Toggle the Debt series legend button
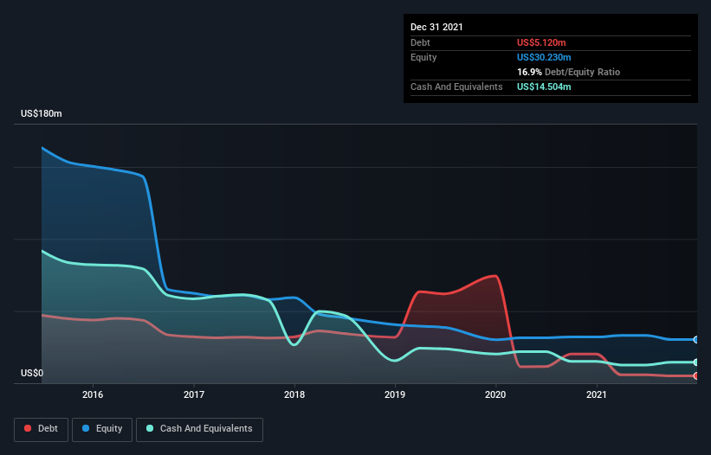711x455 pixels. 42,429
